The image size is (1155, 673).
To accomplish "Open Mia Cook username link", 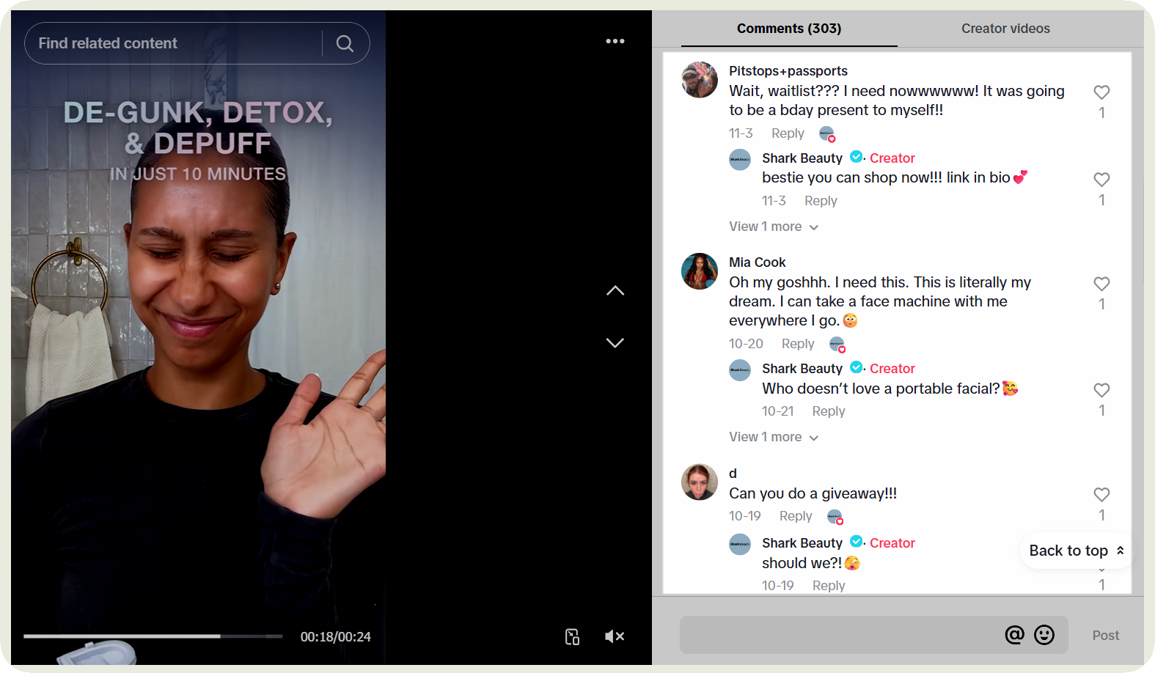I will pos(757,262).
